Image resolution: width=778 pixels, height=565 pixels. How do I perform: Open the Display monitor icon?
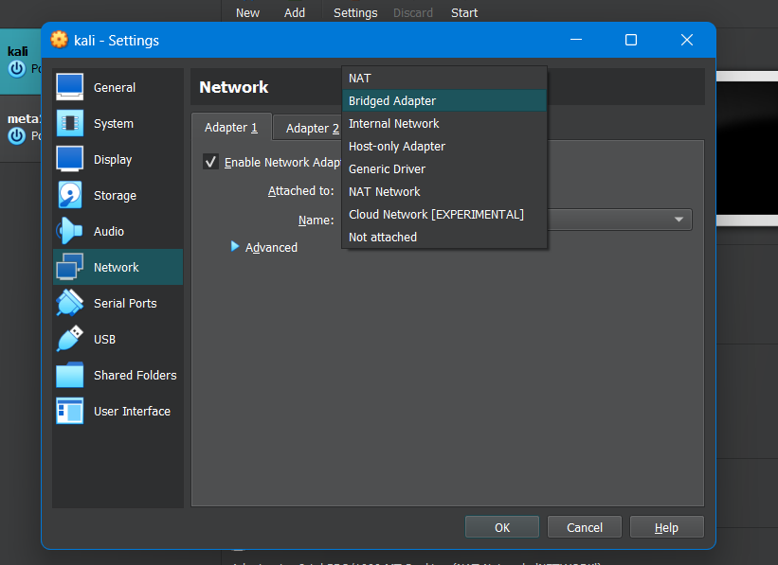click(69, 159)
